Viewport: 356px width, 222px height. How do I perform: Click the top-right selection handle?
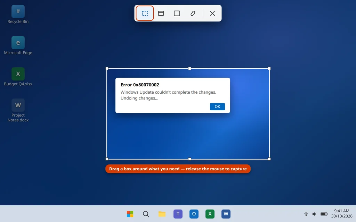click(269, 68)
